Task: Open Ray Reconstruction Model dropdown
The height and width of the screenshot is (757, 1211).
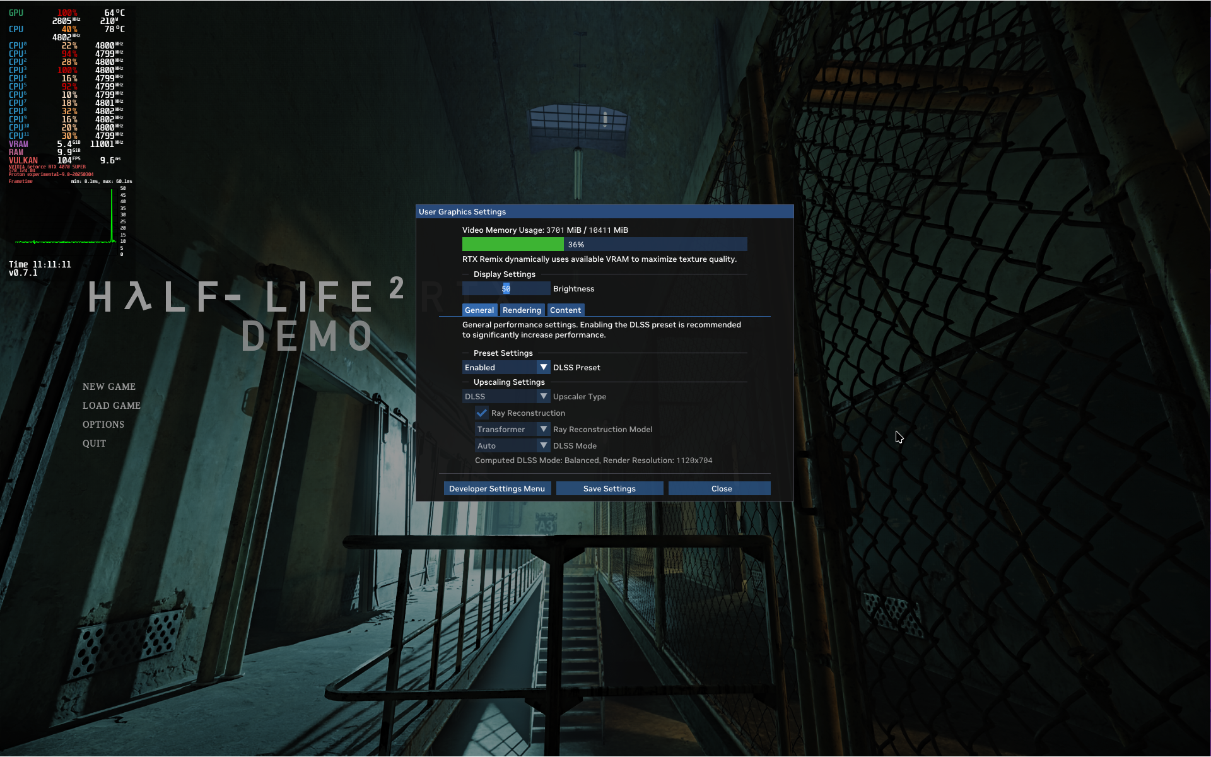Action: point(543,429)
